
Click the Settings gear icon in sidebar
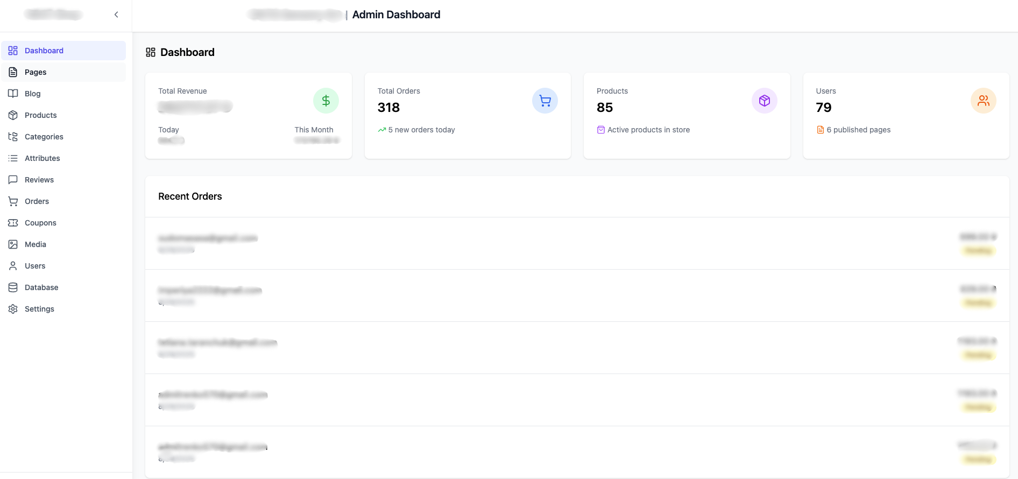(13, 309)
